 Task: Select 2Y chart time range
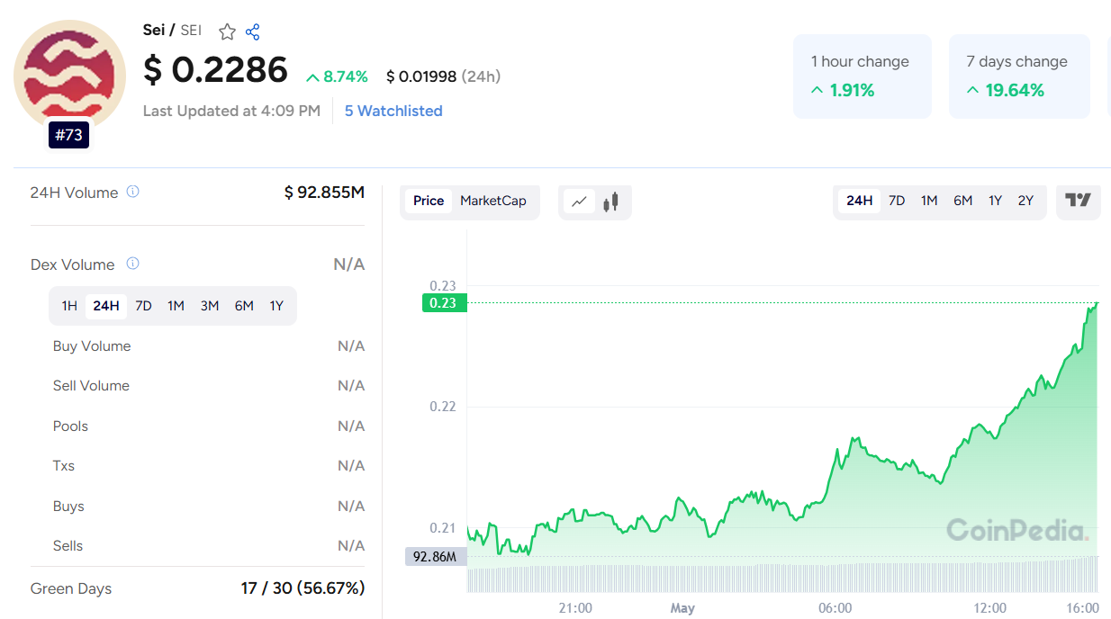(1025, 201)
